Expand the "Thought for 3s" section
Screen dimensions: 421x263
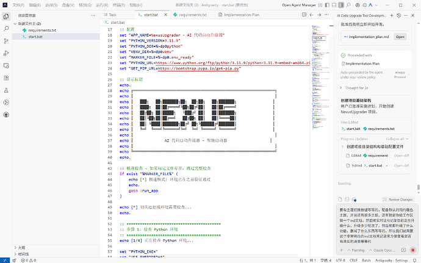click(x=356, y=88)
